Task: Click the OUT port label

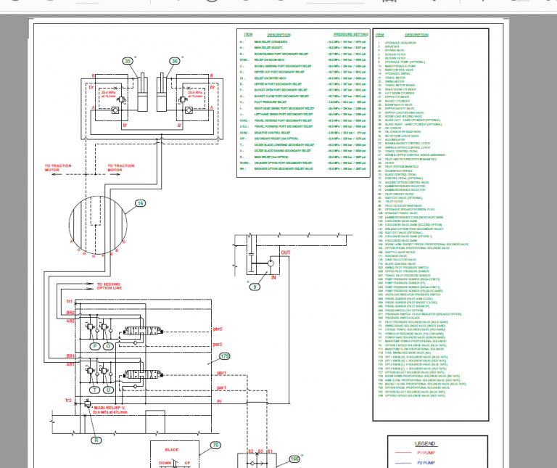Action: (285, 253)
